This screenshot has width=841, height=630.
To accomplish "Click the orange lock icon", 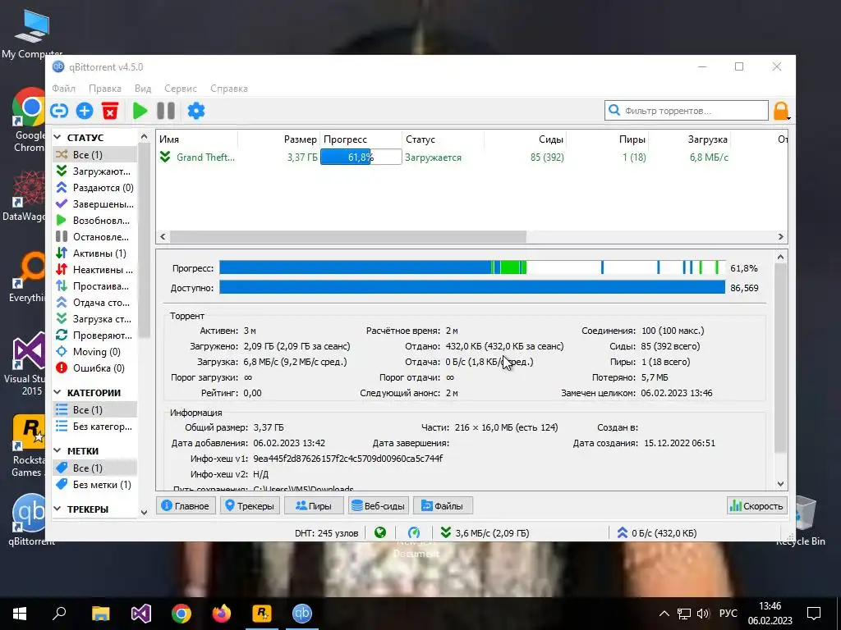I will point(781,111).
